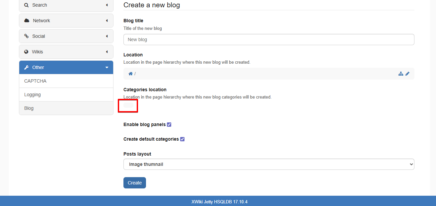Expand the Search section arrow
The width and height of the screenshot is (436, 206).
pos(107,5)
